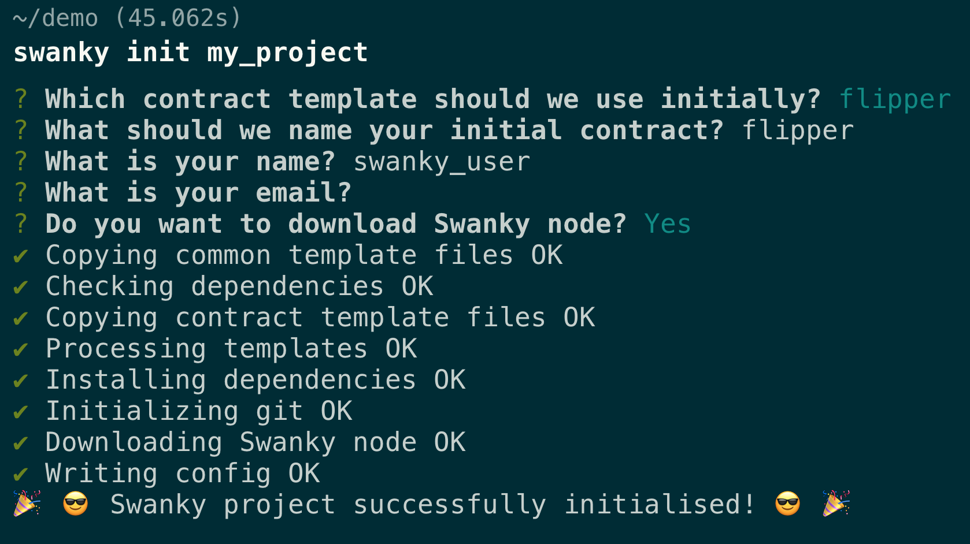The width and height of the screenshot is (970, 544).
Task: Click the teal "flipper" template answer
Action: coord(895,99)
